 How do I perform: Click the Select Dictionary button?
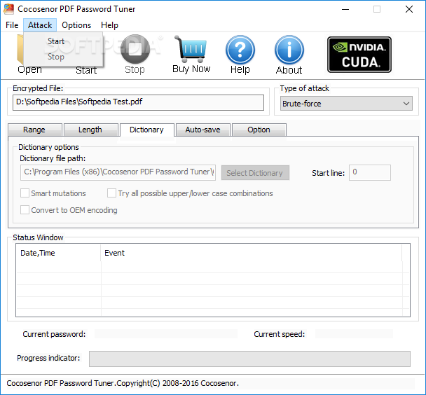click(255, 173)
